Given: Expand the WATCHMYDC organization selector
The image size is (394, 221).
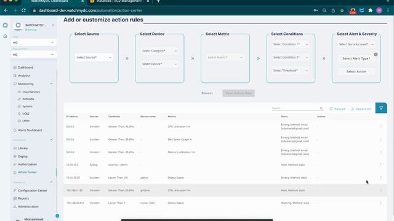Looking at the screenshot, I should tap(53, 25).
